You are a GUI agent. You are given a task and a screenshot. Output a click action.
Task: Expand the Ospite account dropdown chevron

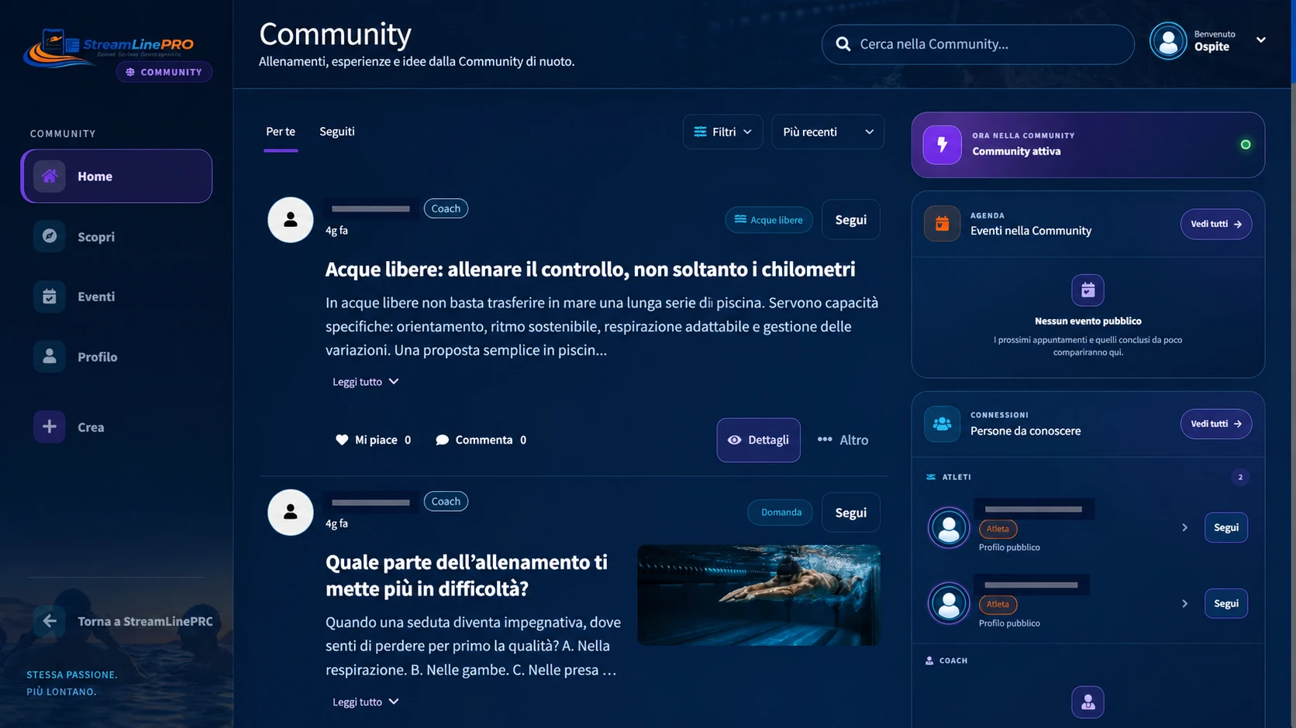[1261, 39]
